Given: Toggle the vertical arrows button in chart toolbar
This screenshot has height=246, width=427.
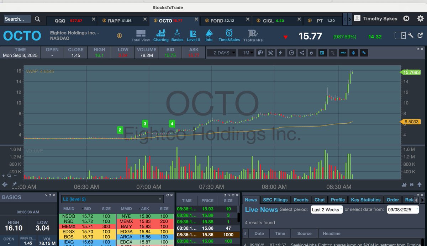Looking at the screenshot, I should click(x=353, y=53).
